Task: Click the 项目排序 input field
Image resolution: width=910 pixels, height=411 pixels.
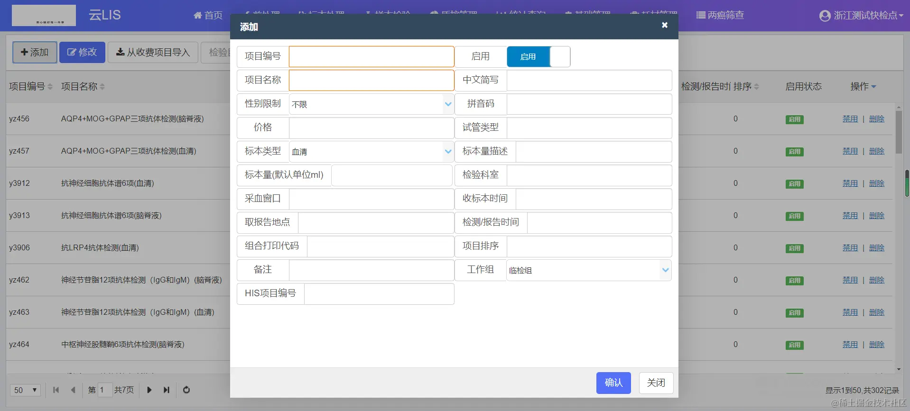Action: [589, 246]
